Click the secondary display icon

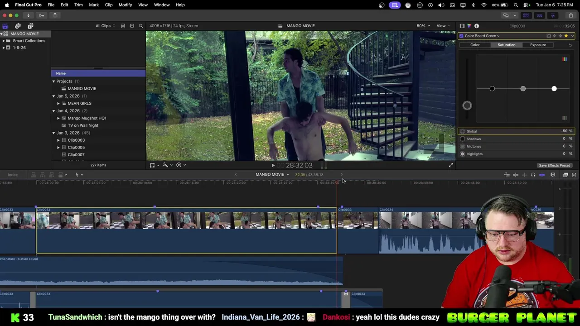click(x=506, y=15)
